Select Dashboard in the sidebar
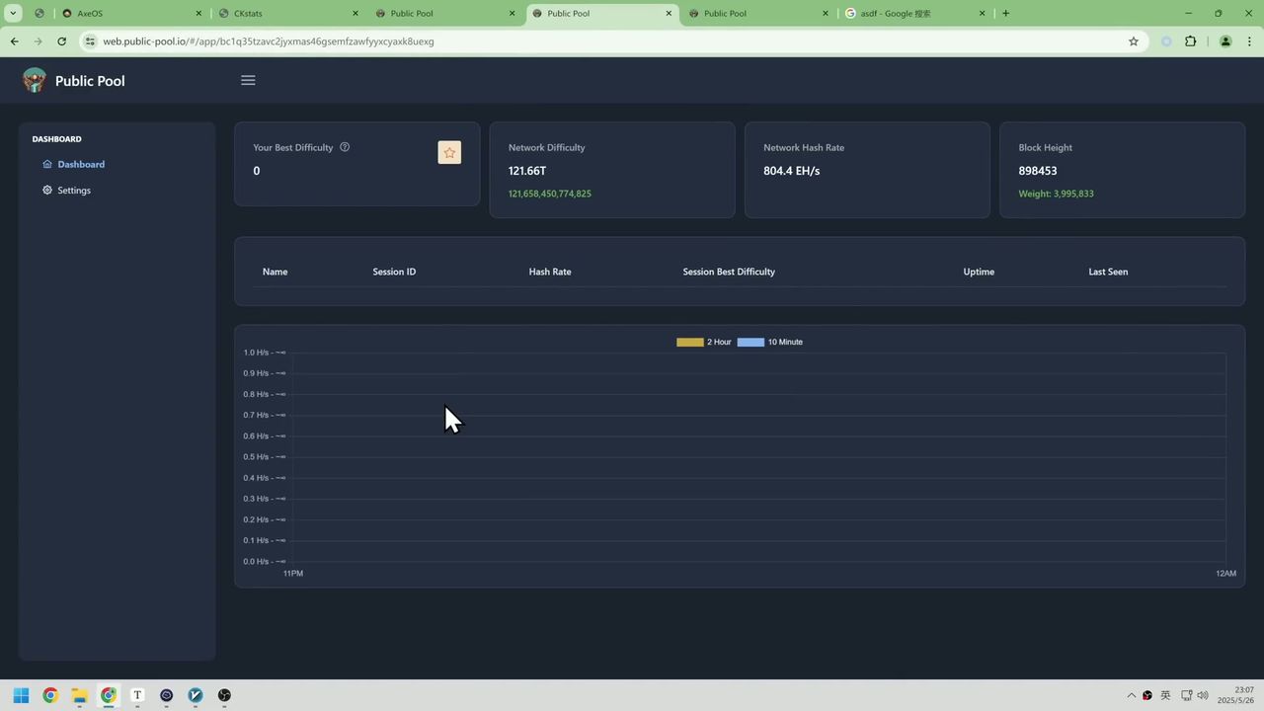Image resolution: width=1264 pixels, height=711 pixels. pyautogui.click(x=80, y=165)
